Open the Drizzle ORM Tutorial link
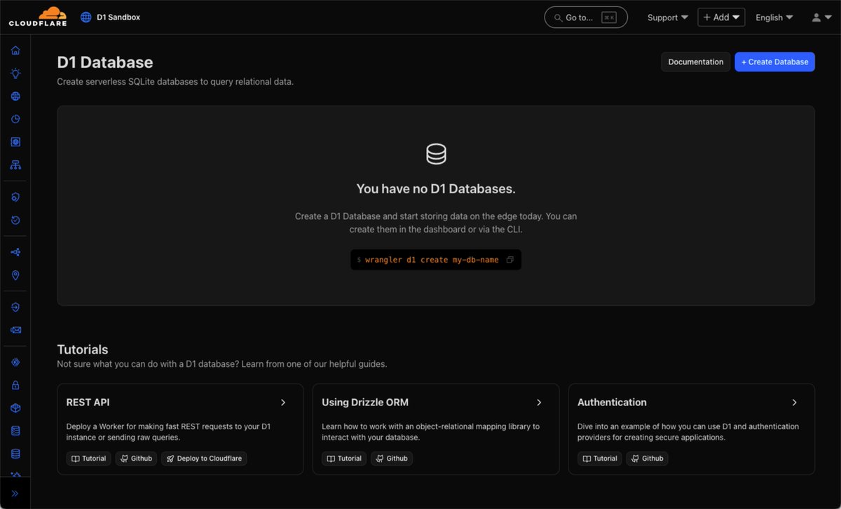841x509 pixels. (x=344, y=459)
